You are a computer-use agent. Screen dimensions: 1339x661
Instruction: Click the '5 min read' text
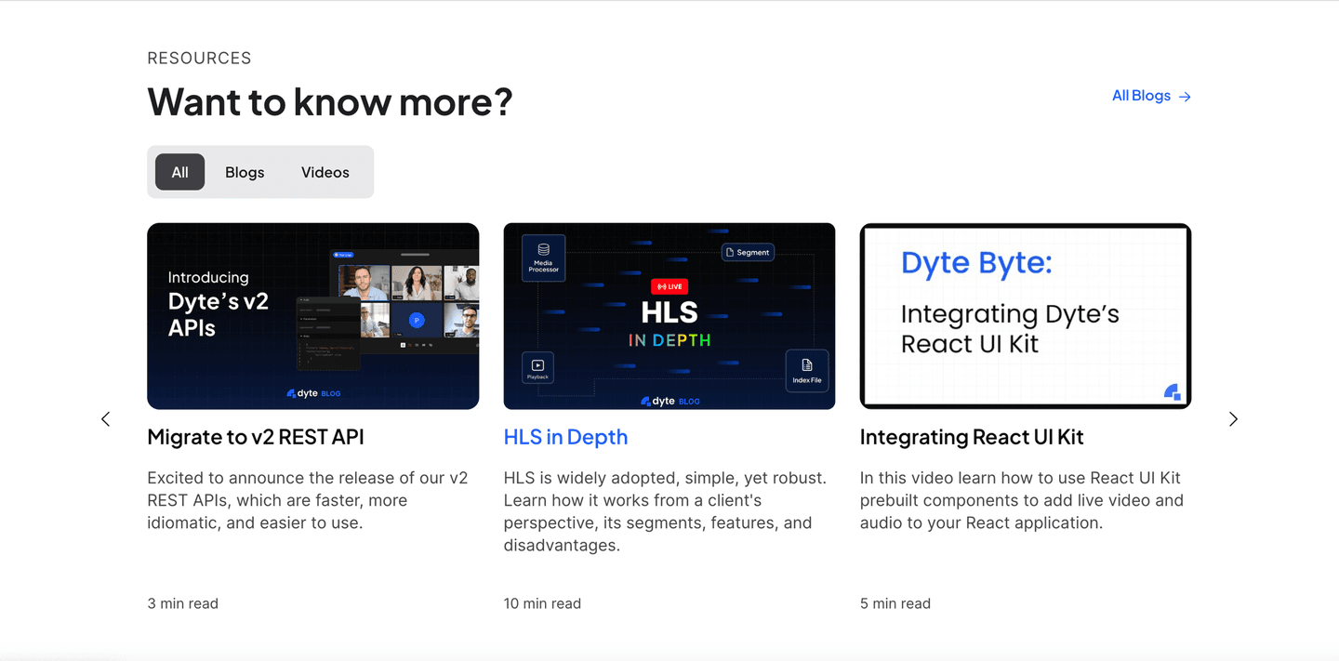click(895, 603)
